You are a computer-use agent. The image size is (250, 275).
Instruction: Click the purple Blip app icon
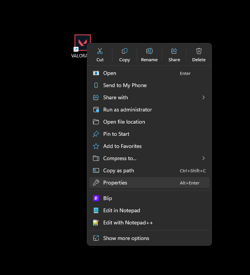(x=96, y=198)
